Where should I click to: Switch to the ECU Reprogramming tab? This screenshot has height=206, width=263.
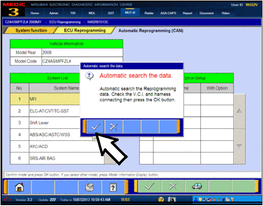pos(85,30)
